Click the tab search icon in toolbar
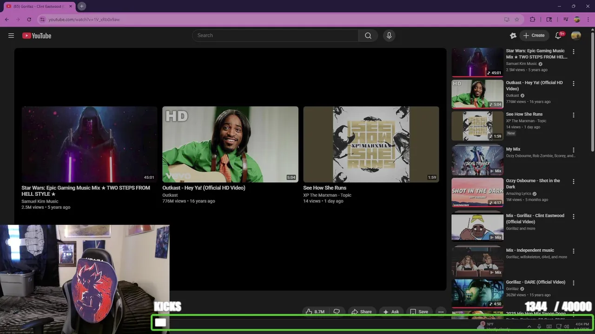The height and width of the screenshot is (334, 595). pos(549,19)
